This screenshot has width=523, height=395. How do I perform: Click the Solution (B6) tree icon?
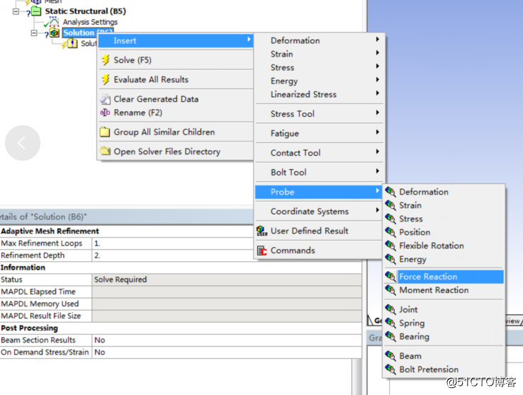[x=55, y=33]
